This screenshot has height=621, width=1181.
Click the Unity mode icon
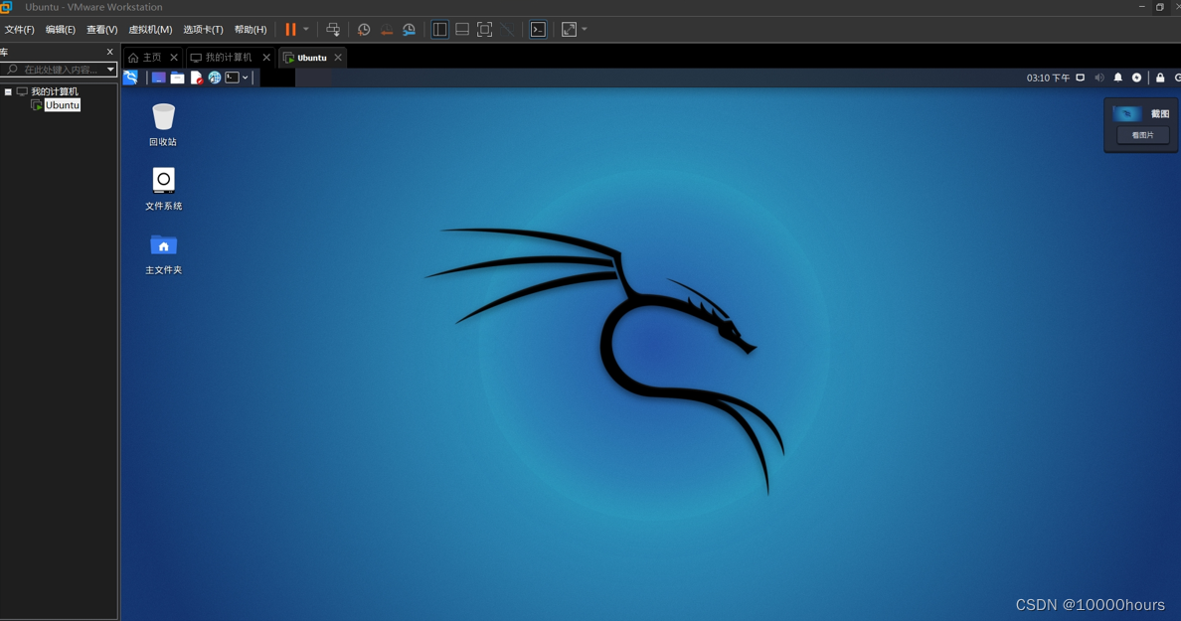tap(508, 30)
